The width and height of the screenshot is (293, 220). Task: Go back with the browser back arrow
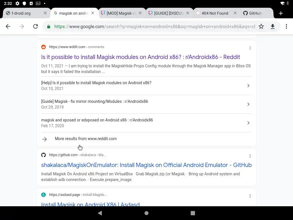click(x=8, y=26)
